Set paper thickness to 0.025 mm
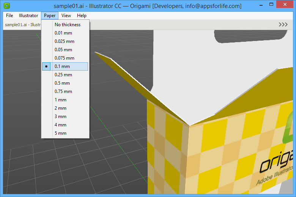The height and width of the screenshot is (197, 296). coord(65,41)
